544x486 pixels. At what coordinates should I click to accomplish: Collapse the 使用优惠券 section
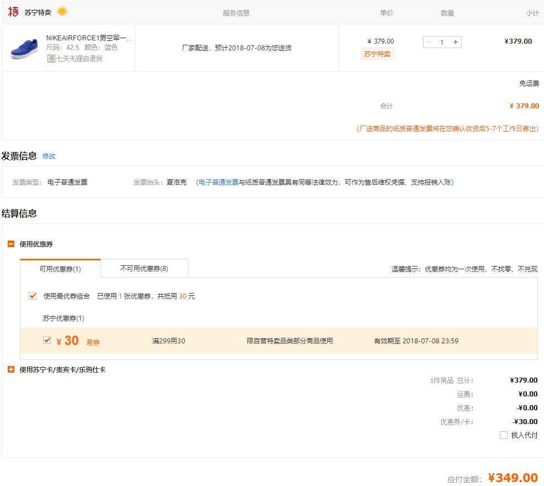pos(11,243)
